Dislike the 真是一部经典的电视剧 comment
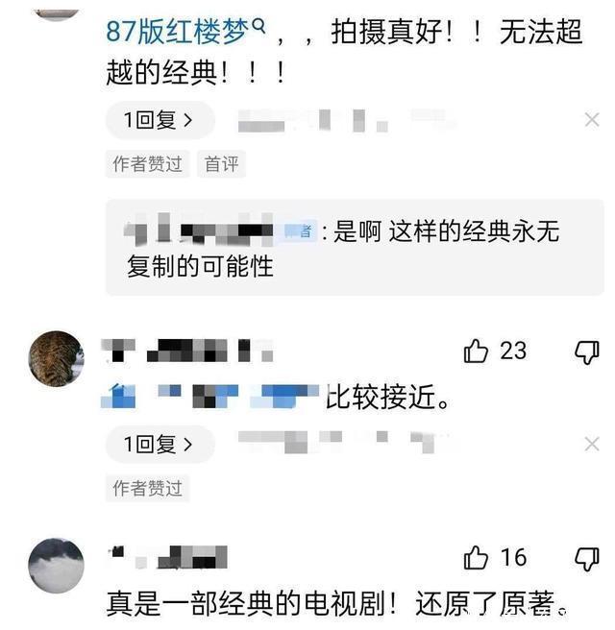This screenshot has width=615, height=630. click(x=586, y=559)
